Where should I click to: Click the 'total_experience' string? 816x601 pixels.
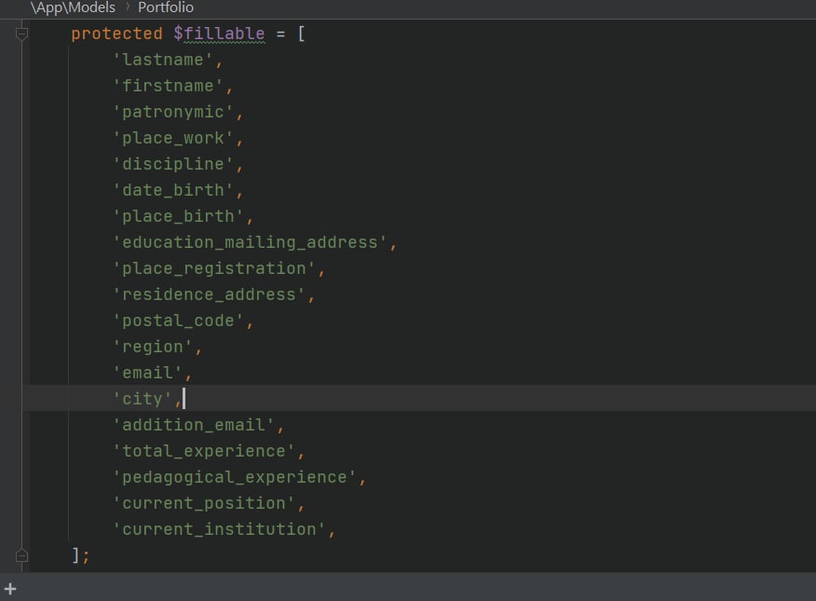pos(203,451)
